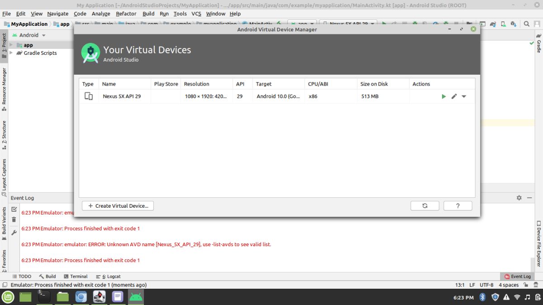The image size is (543, 305).
Task: Edit the Nexus 5X API 29 device
Action: pyautogui.click(x=454, y=96)
